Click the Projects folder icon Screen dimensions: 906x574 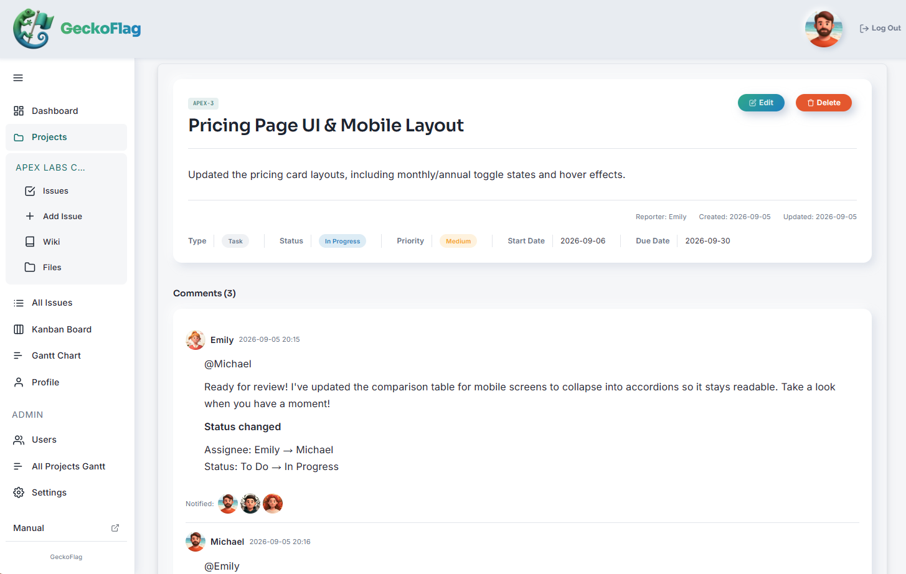click(x=19, y=138)
